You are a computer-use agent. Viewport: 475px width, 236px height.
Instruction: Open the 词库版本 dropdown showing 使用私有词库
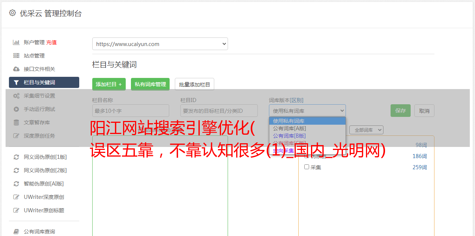(307, 111)
